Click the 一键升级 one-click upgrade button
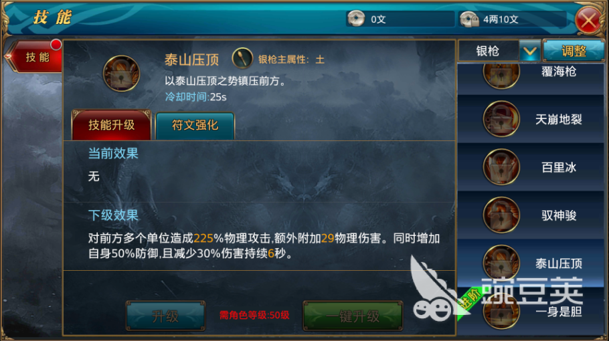 tap(353, 316)
